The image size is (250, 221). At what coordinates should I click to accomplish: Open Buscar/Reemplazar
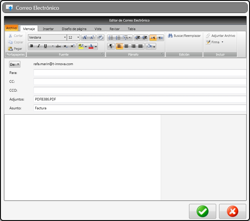point(184,36)
